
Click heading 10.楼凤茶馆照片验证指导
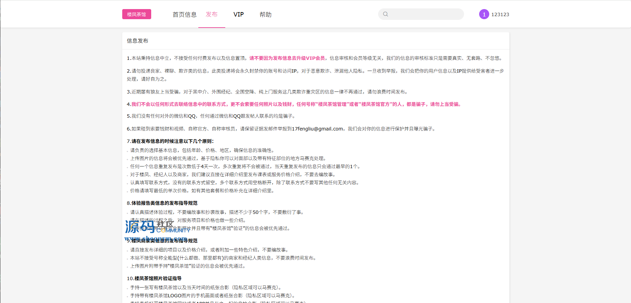(154, 278)
